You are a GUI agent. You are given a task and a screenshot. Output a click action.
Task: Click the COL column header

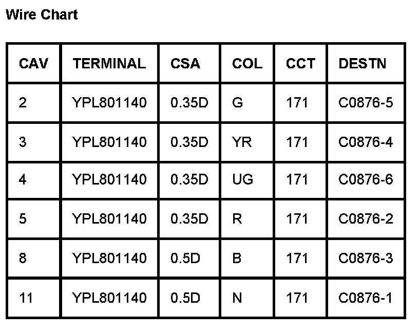[x=247, y=64]
